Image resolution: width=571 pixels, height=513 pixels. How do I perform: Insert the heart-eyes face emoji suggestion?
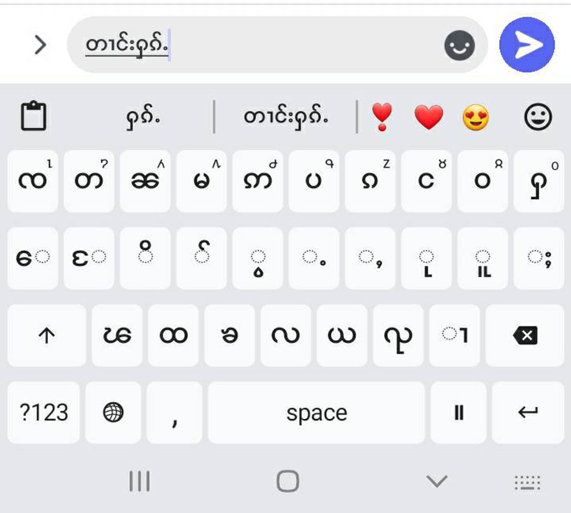476,117
